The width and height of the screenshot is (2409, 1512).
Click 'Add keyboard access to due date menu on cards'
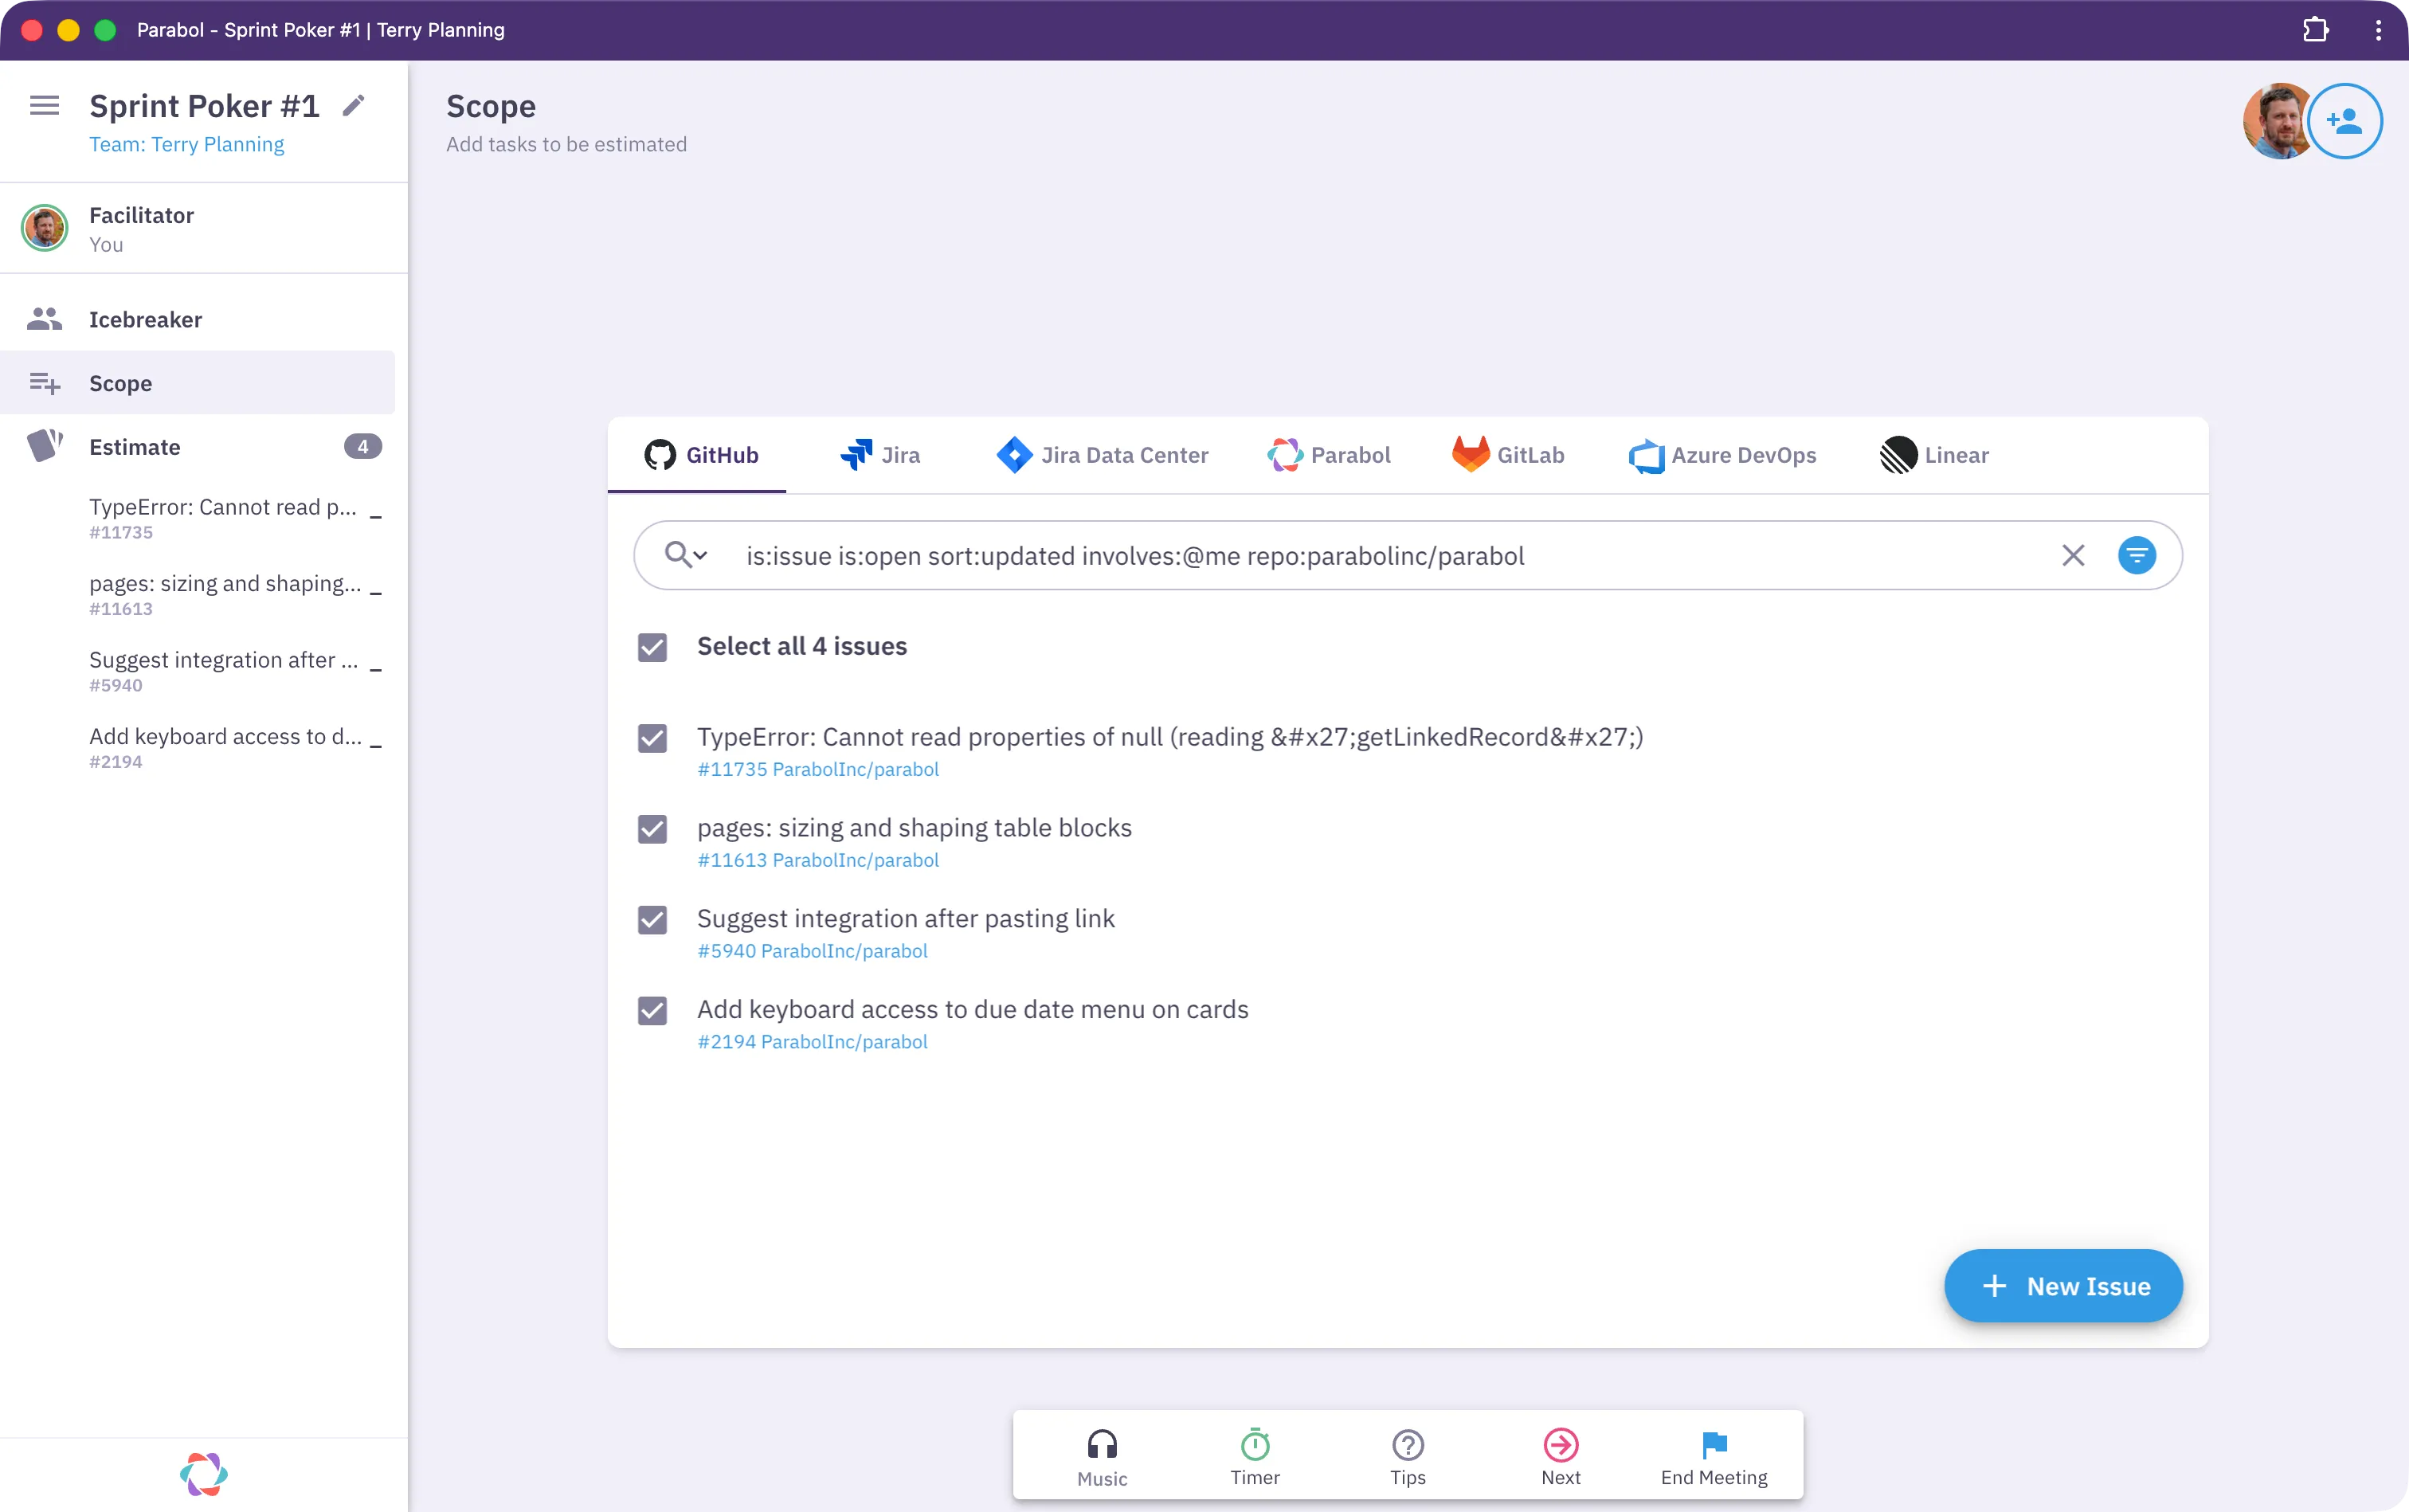pos(973,1010)
